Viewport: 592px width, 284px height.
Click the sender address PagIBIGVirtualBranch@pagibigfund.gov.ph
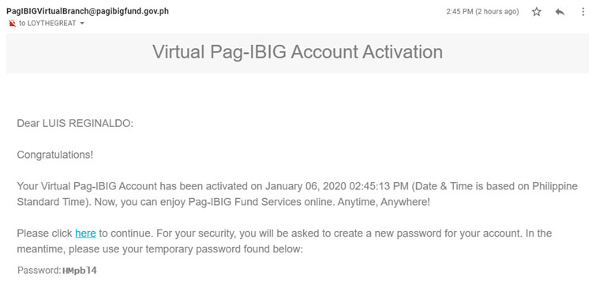click(x=88, y=11)
